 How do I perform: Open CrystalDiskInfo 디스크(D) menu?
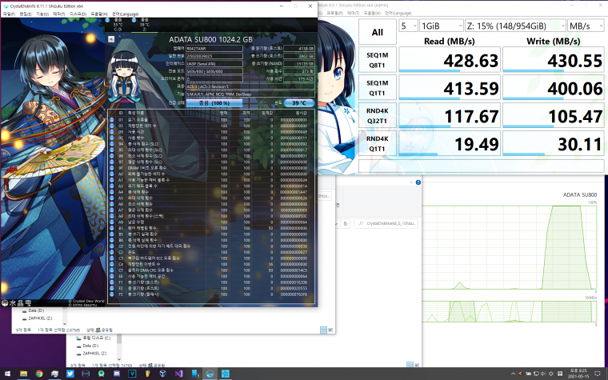(x=78, y=14)
